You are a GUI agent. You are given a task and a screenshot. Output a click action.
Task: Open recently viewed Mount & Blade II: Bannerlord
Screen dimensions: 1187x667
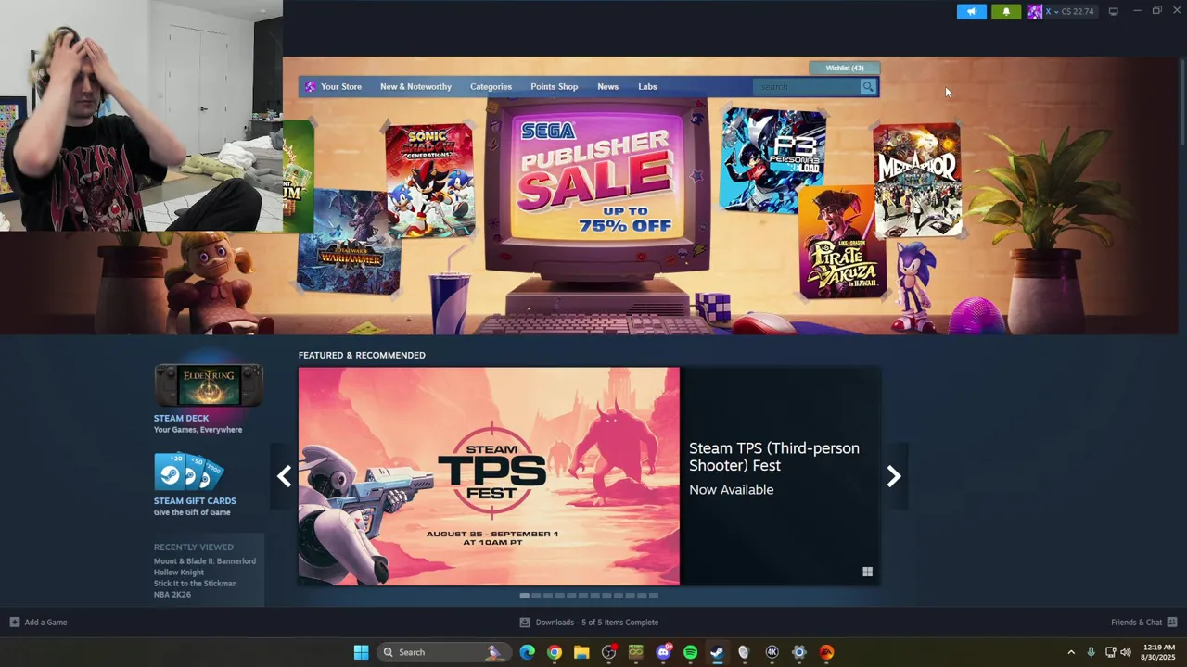(x=205, y=561)
